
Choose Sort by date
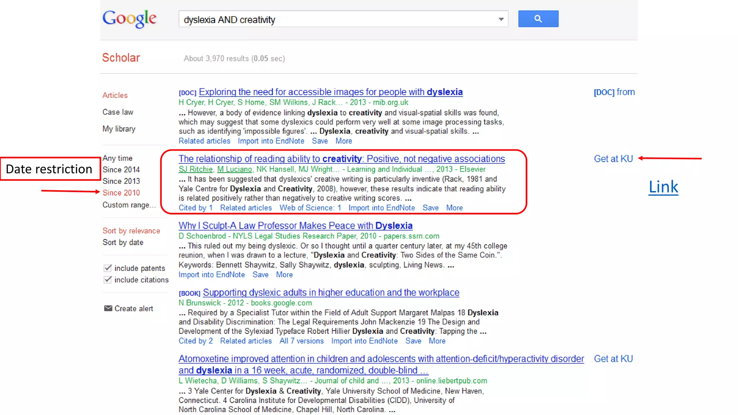pos(123,242)
